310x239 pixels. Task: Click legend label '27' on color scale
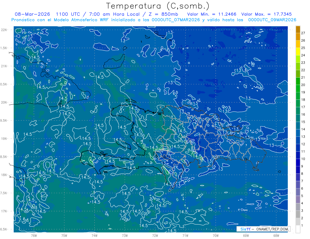coord(303,33)
